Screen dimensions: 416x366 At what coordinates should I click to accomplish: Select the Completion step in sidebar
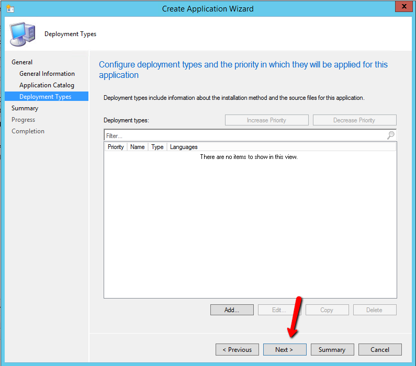(x=28, y=131)
